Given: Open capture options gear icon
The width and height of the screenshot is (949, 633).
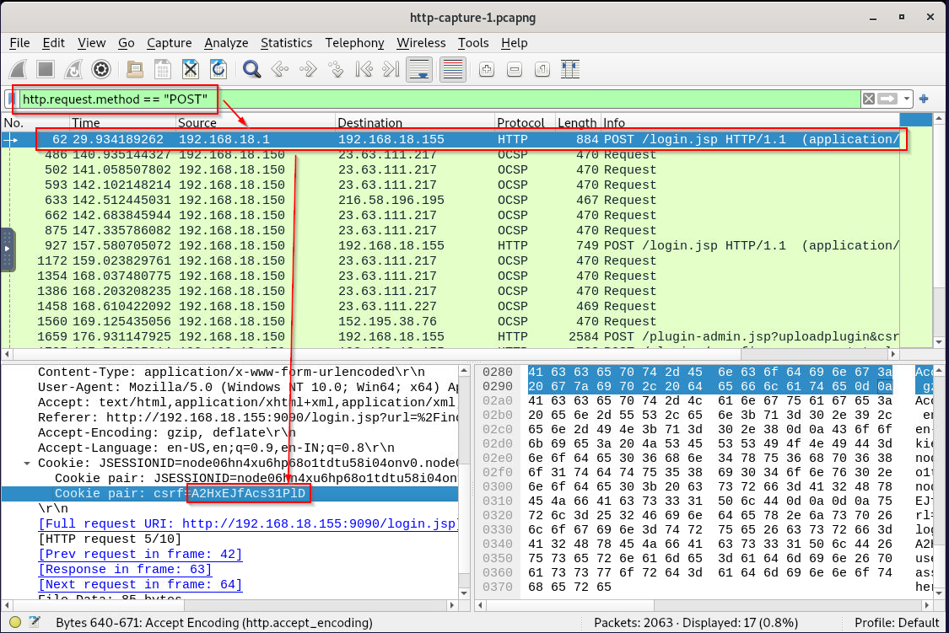Looking at the screenshot, I should pos(102,69).
